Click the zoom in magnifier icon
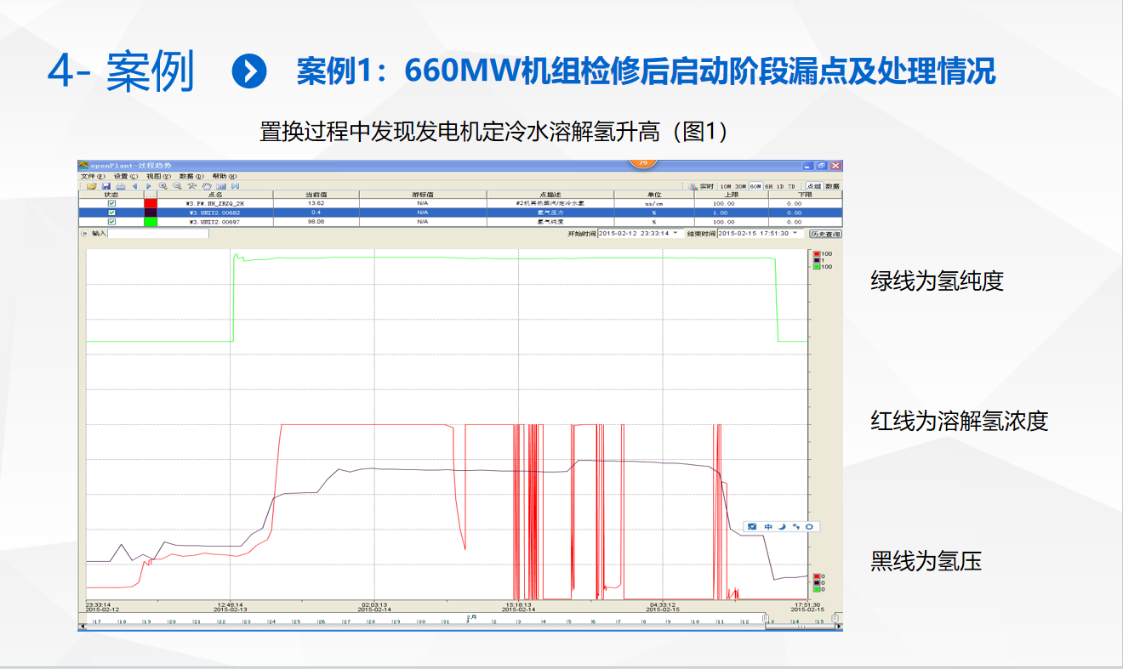 click(162, 186)
